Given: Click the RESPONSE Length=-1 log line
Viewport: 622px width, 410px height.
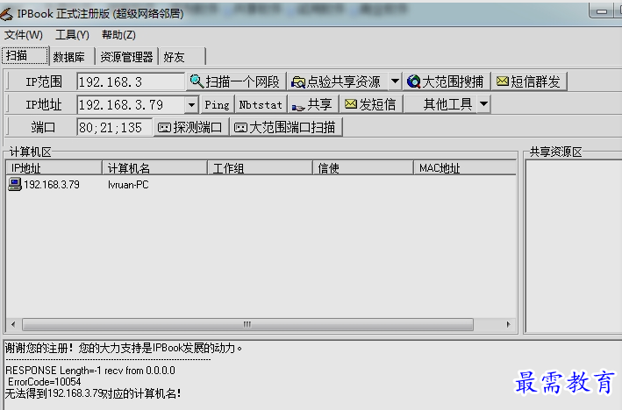Looking at the screenshot, I should [90, 371].
